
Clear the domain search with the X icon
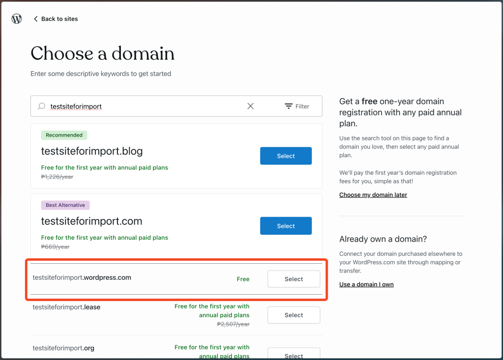click(x=251, y=106)
